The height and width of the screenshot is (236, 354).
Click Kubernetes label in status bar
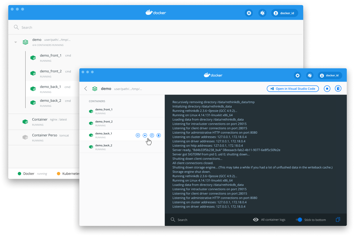[71, 174]
